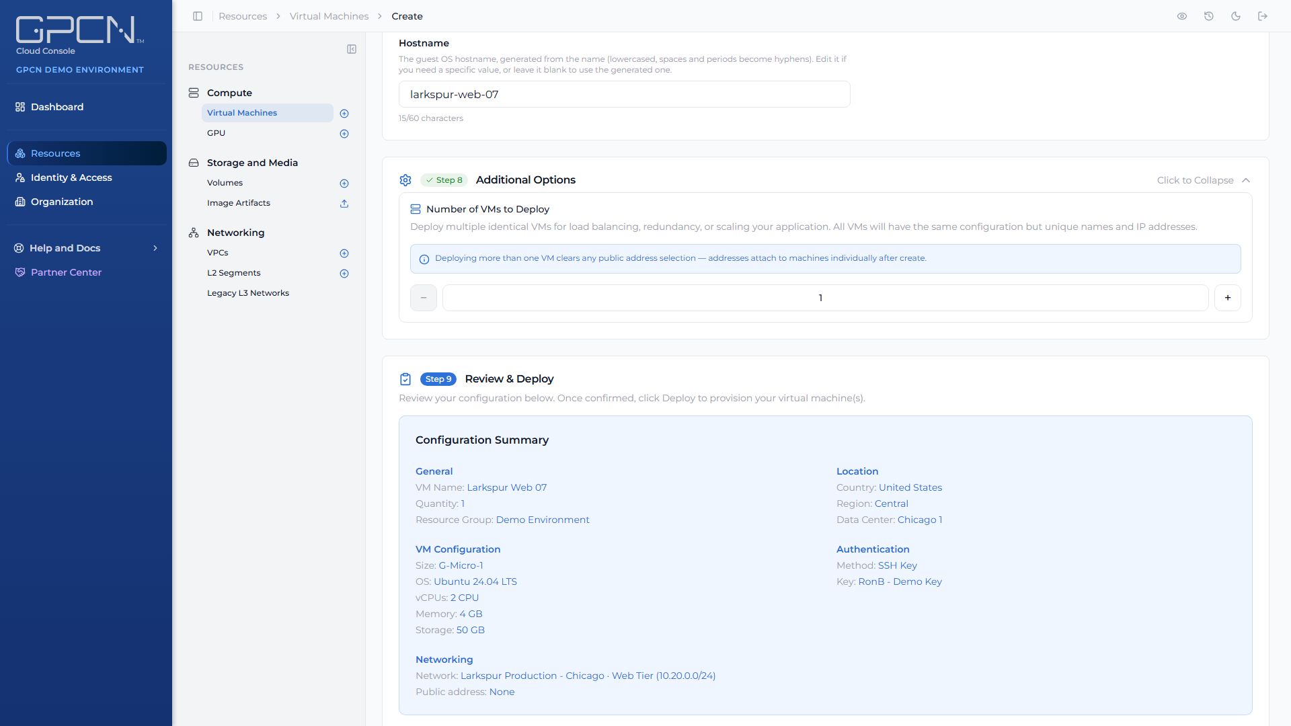Click the VM quantity number field
The height and width of the screenshot is (726, 1291).
pos(826,298)
